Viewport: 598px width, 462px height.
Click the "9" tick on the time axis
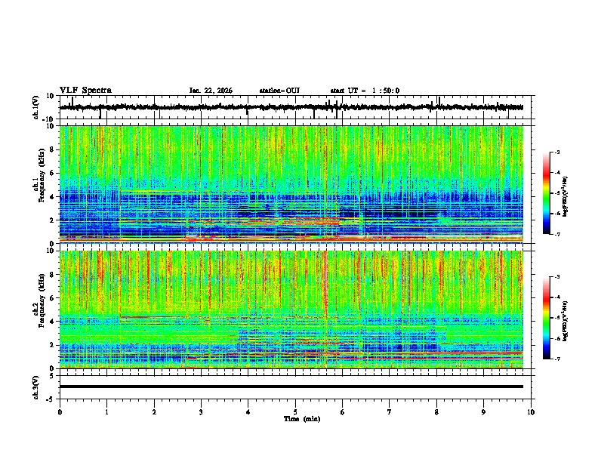(x=483, y=412)
